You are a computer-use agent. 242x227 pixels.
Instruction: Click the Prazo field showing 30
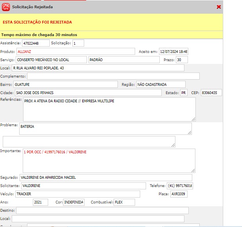(x=181, y=60)
